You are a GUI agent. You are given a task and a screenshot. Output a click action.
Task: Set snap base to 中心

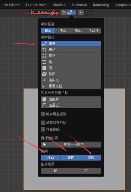(x=63, y=30)
